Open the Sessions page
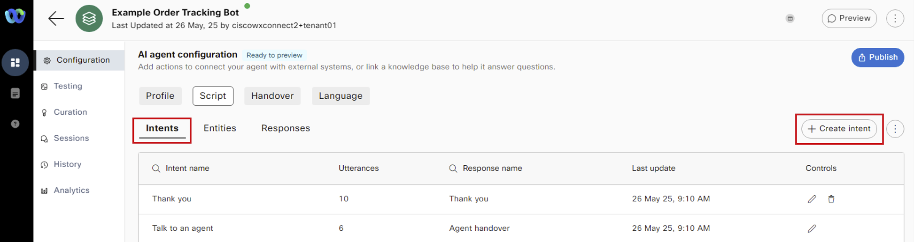The height and width of the screenshot is (242, 914). coord(71,139)
